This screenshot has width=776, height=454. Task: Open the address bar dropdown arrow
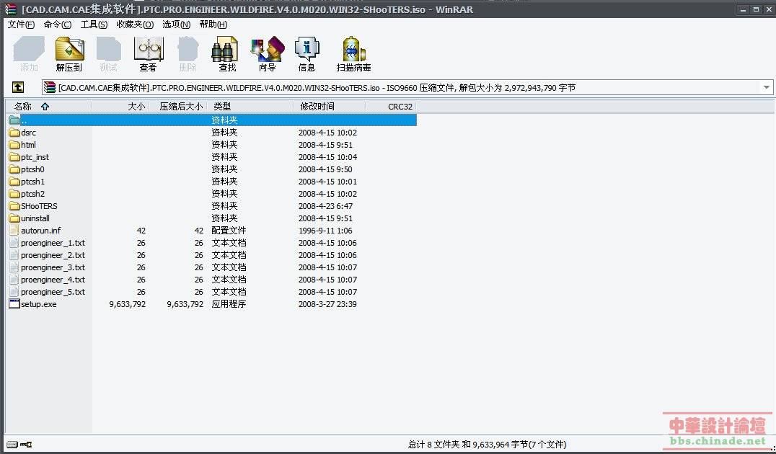pyautogui.click(x=767, y=87)
